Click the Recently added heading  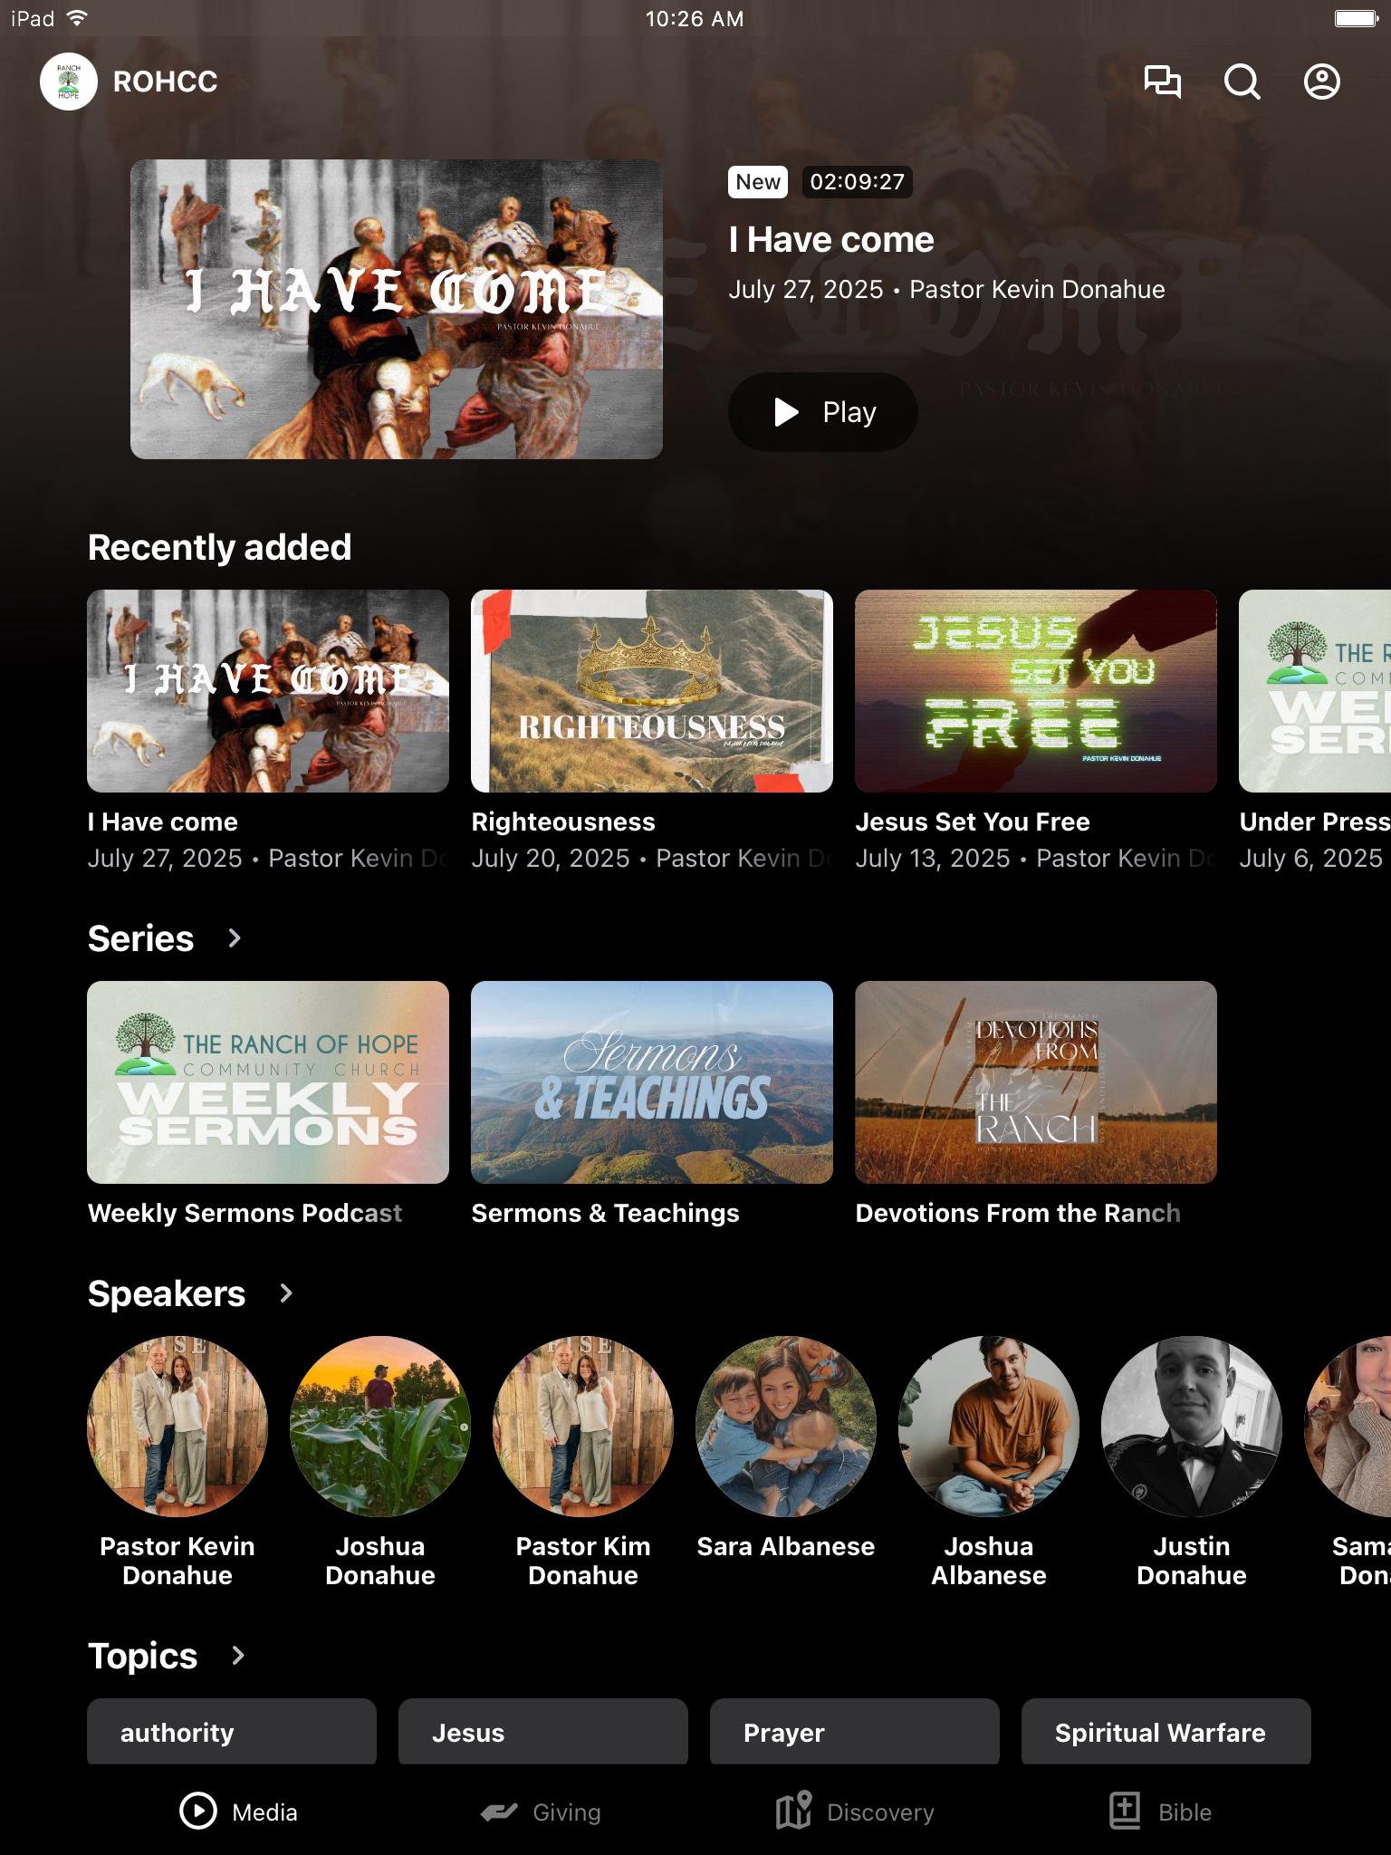point(219,547)
